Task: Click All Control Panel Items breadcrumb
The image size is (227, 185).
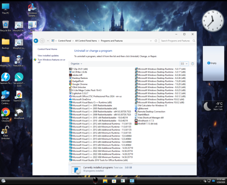Action: 86,41
